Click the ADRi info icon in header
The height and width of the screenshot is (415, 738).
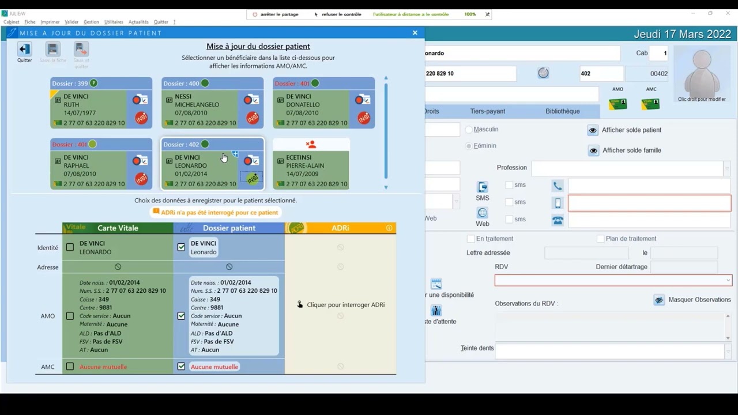point(389,228)
